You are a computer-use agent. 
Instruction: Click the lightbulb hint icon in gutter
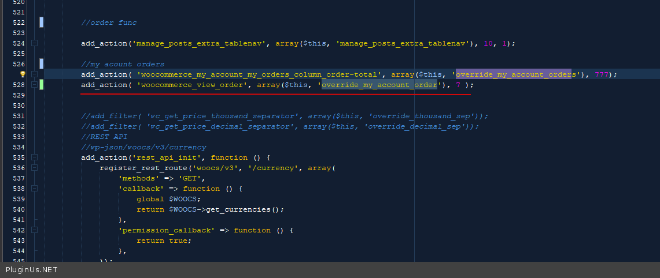click(23, 74)
